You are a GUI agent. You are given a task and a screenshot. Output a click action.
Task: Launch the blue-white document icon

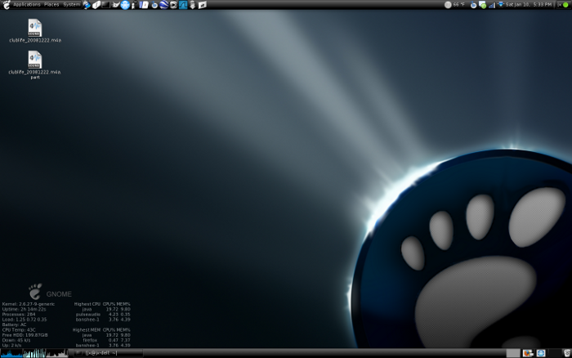[144, 5]
